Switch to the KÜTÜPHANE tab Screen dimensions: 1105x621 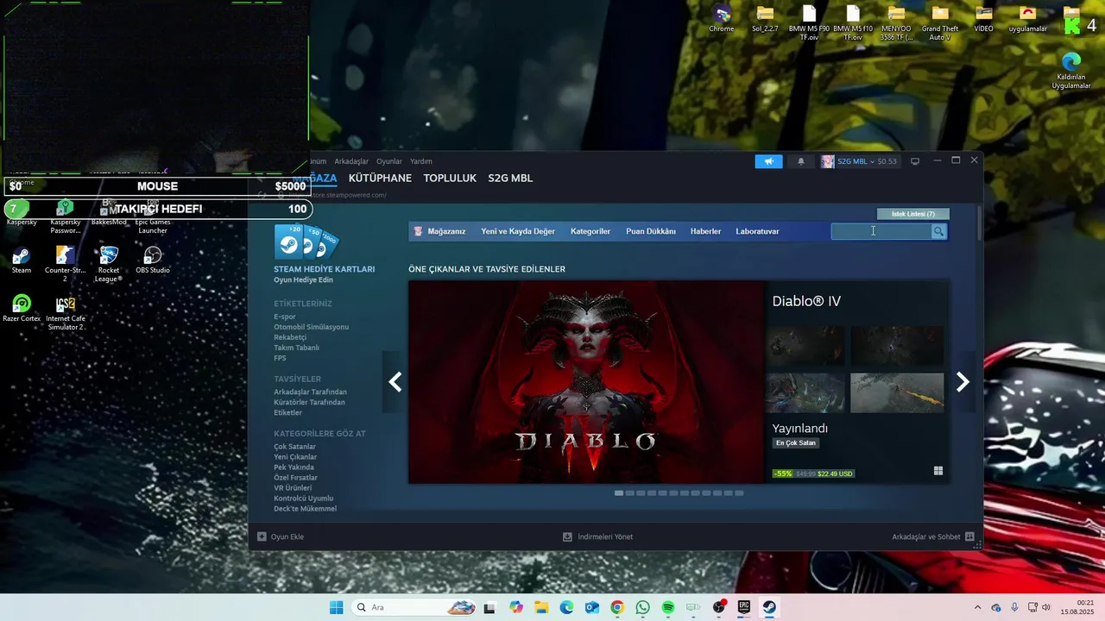pyautogui.click(x=380, y=178)
